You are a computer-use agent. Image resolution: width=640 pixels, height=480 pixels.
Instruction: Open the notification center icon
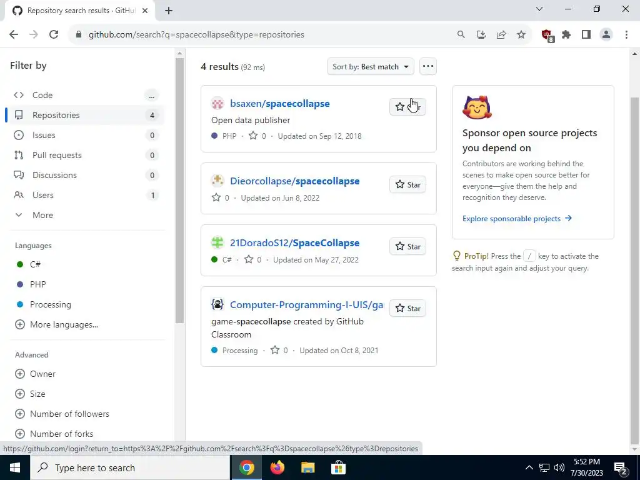621,467
